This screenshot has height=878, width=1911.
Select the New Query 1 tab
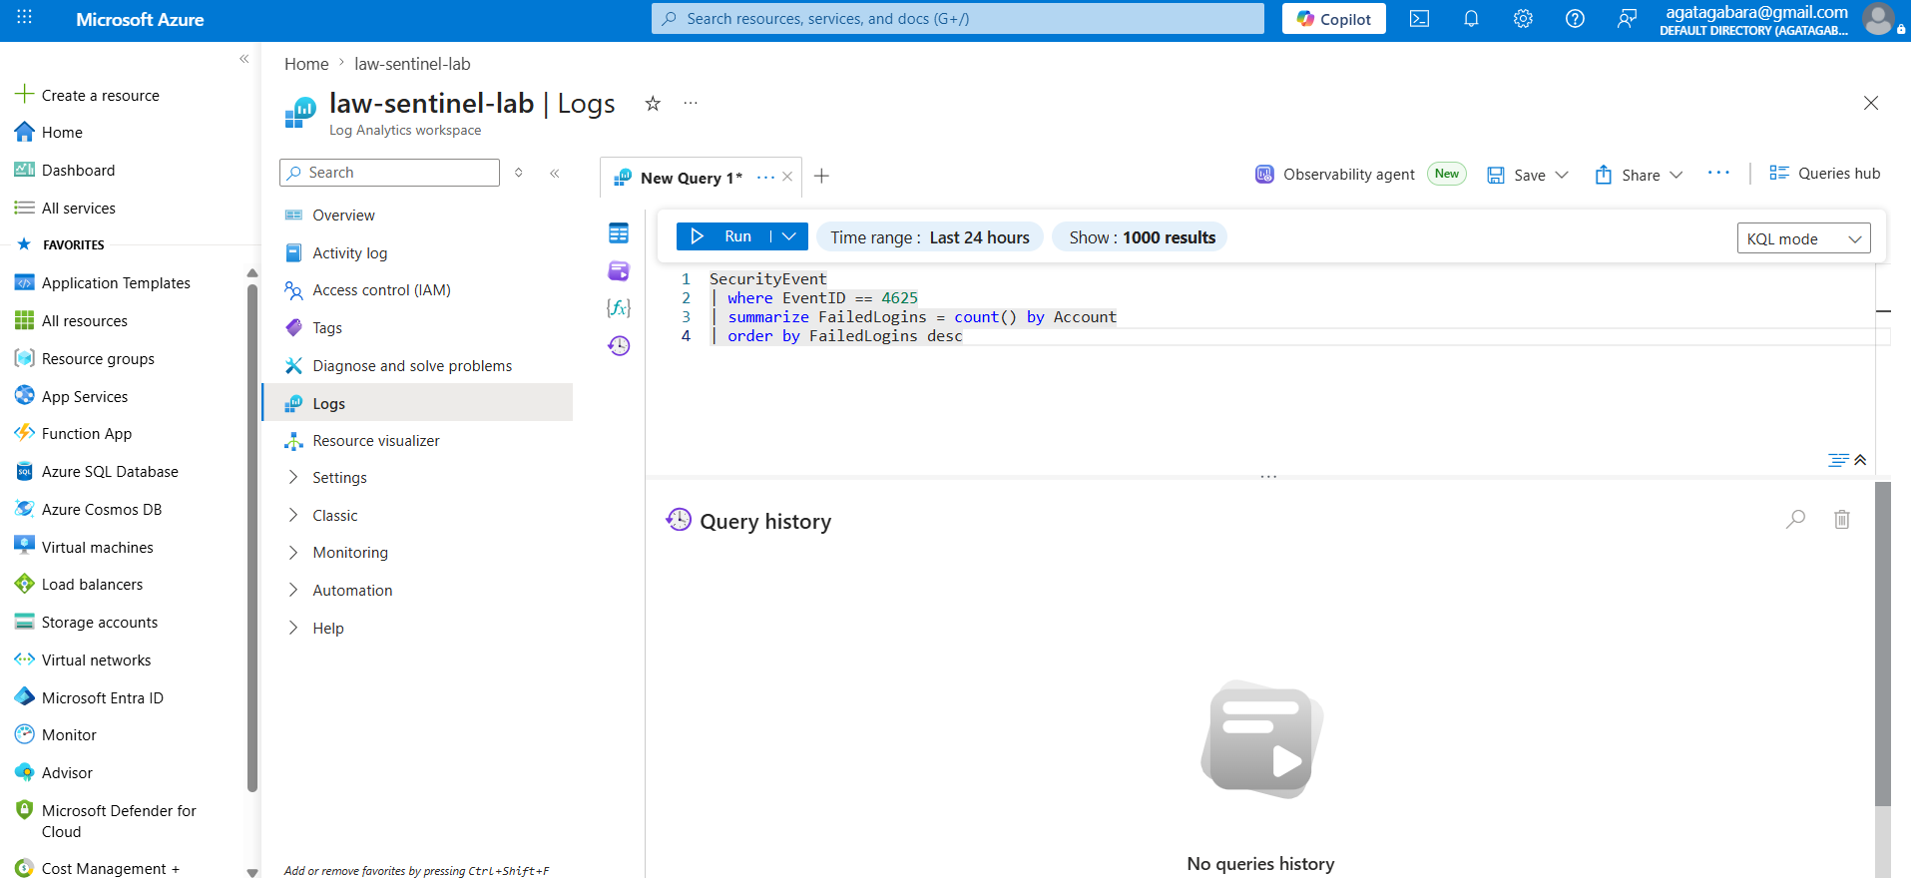[691, 178]
